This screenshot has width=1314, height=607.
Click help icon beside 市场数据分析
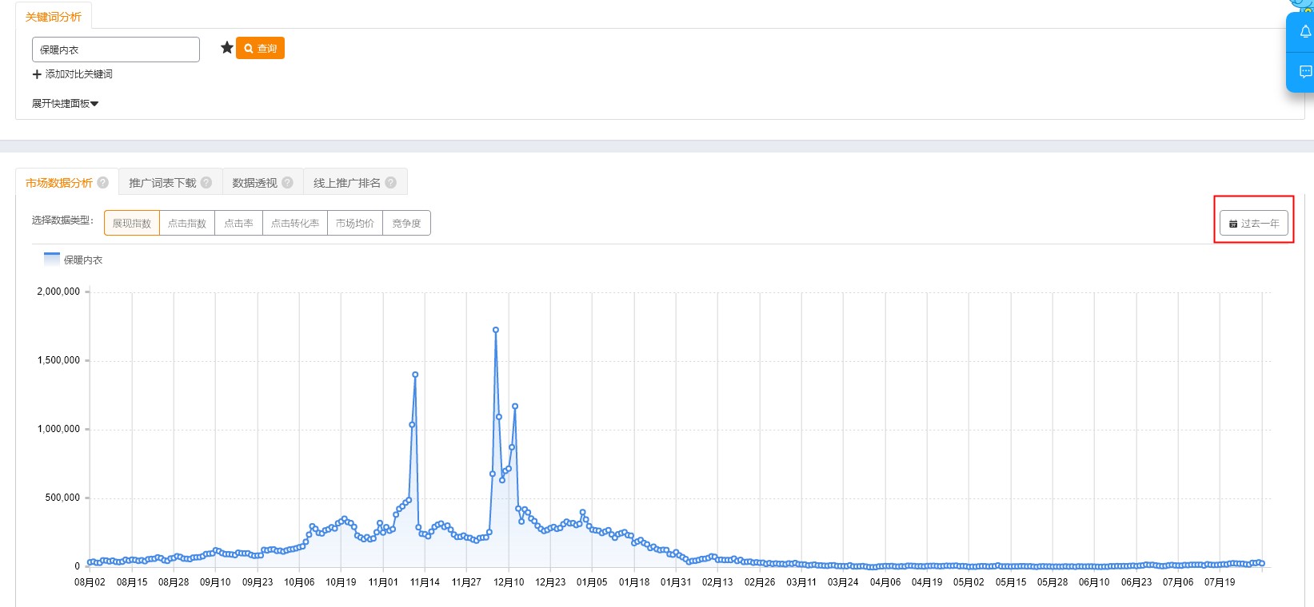click(x=103, y=183)
